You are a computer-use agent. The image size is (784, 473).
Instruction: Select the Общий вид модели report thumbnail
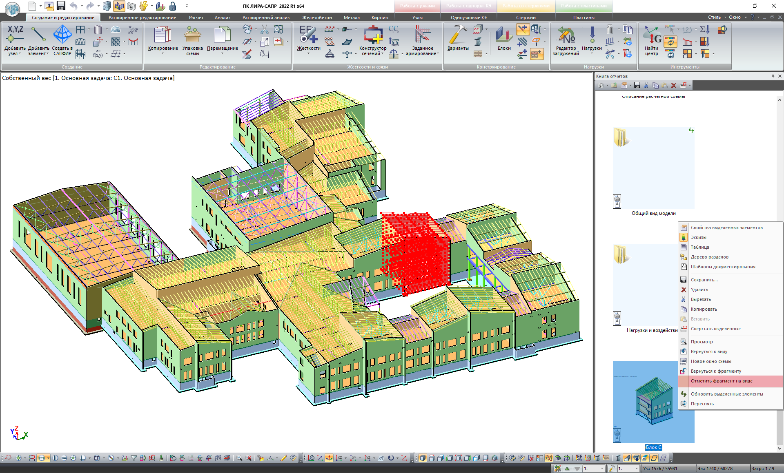click(x=653, y=168)
